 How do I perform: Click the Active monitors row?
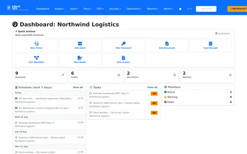click(x=198, y=92)
